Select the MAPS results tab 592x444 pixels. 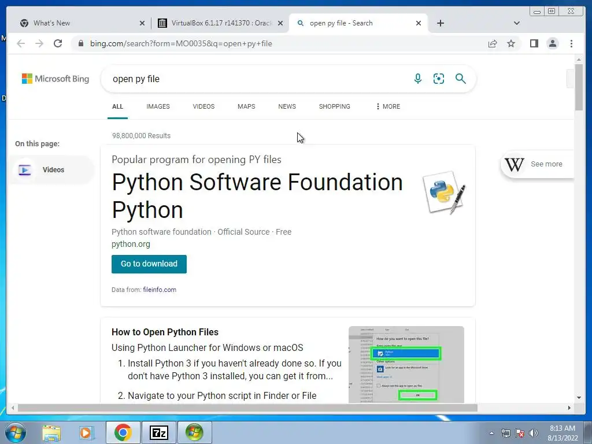tap(246, 106)
